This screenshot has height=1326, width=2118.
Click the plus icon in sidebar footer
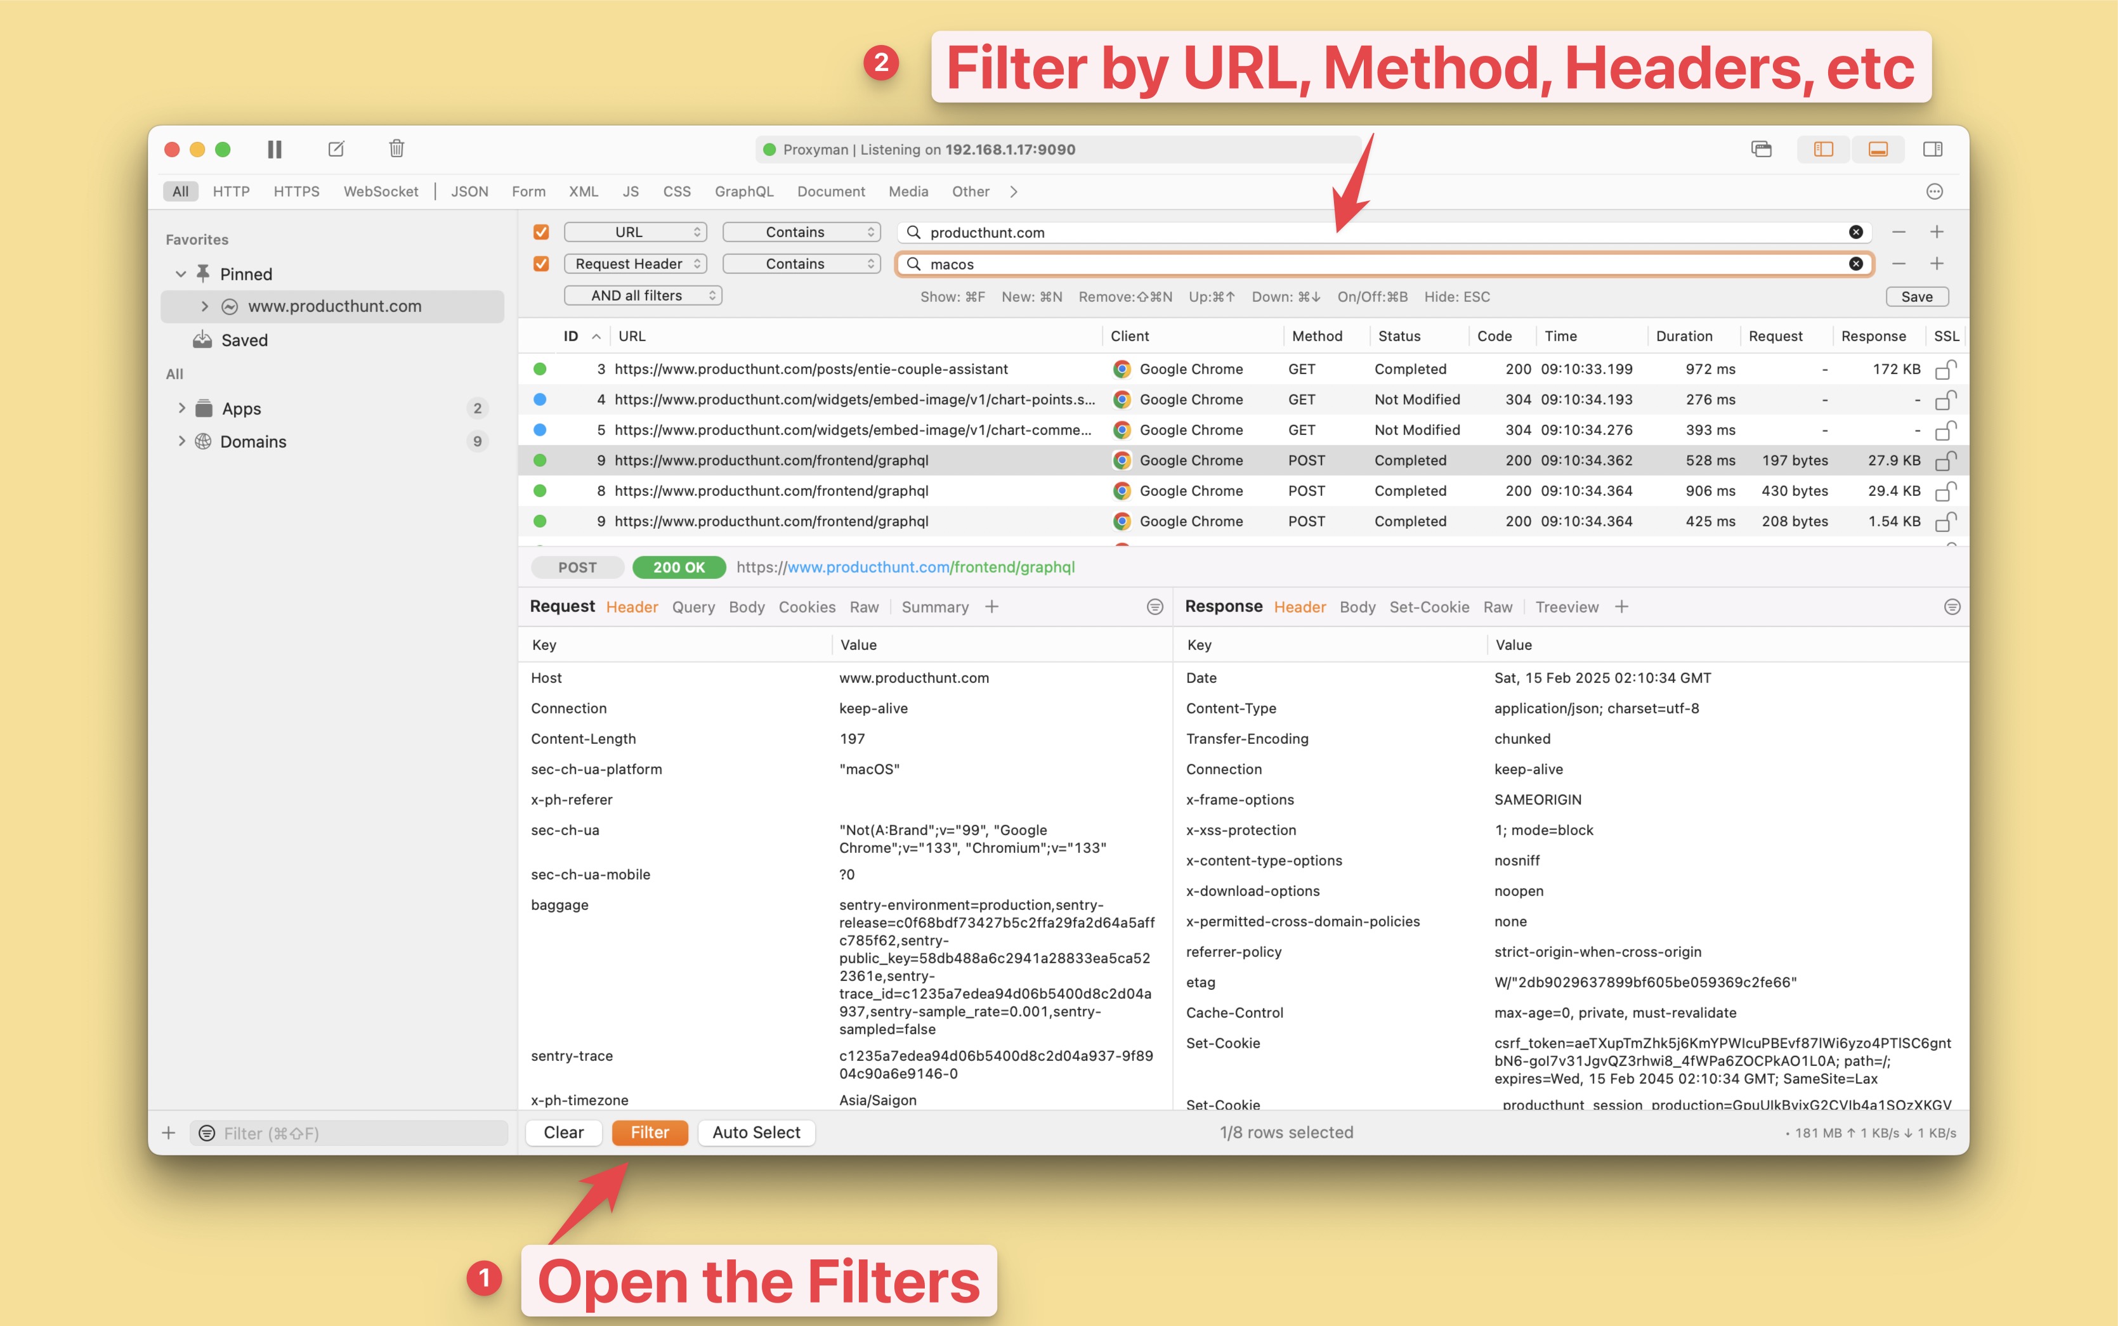tap(168, 1133)
